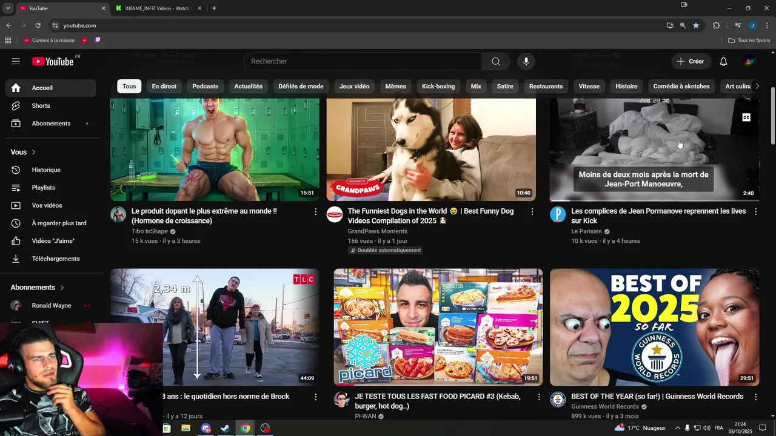776x436 pixels.
Task: Open a new Chrome tab
Action: coord(214,8)
